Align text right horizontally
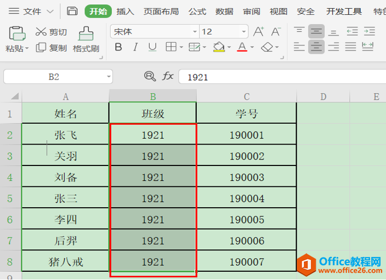Screen dimensions: 386x280 point(333,47)
